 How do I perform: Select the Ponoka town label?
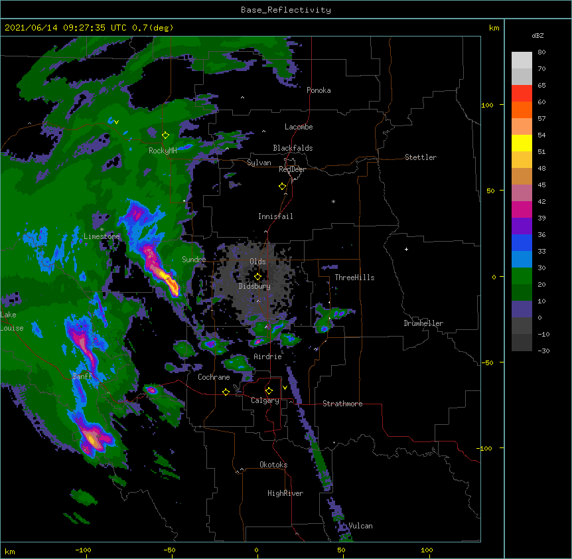(319, 90)
